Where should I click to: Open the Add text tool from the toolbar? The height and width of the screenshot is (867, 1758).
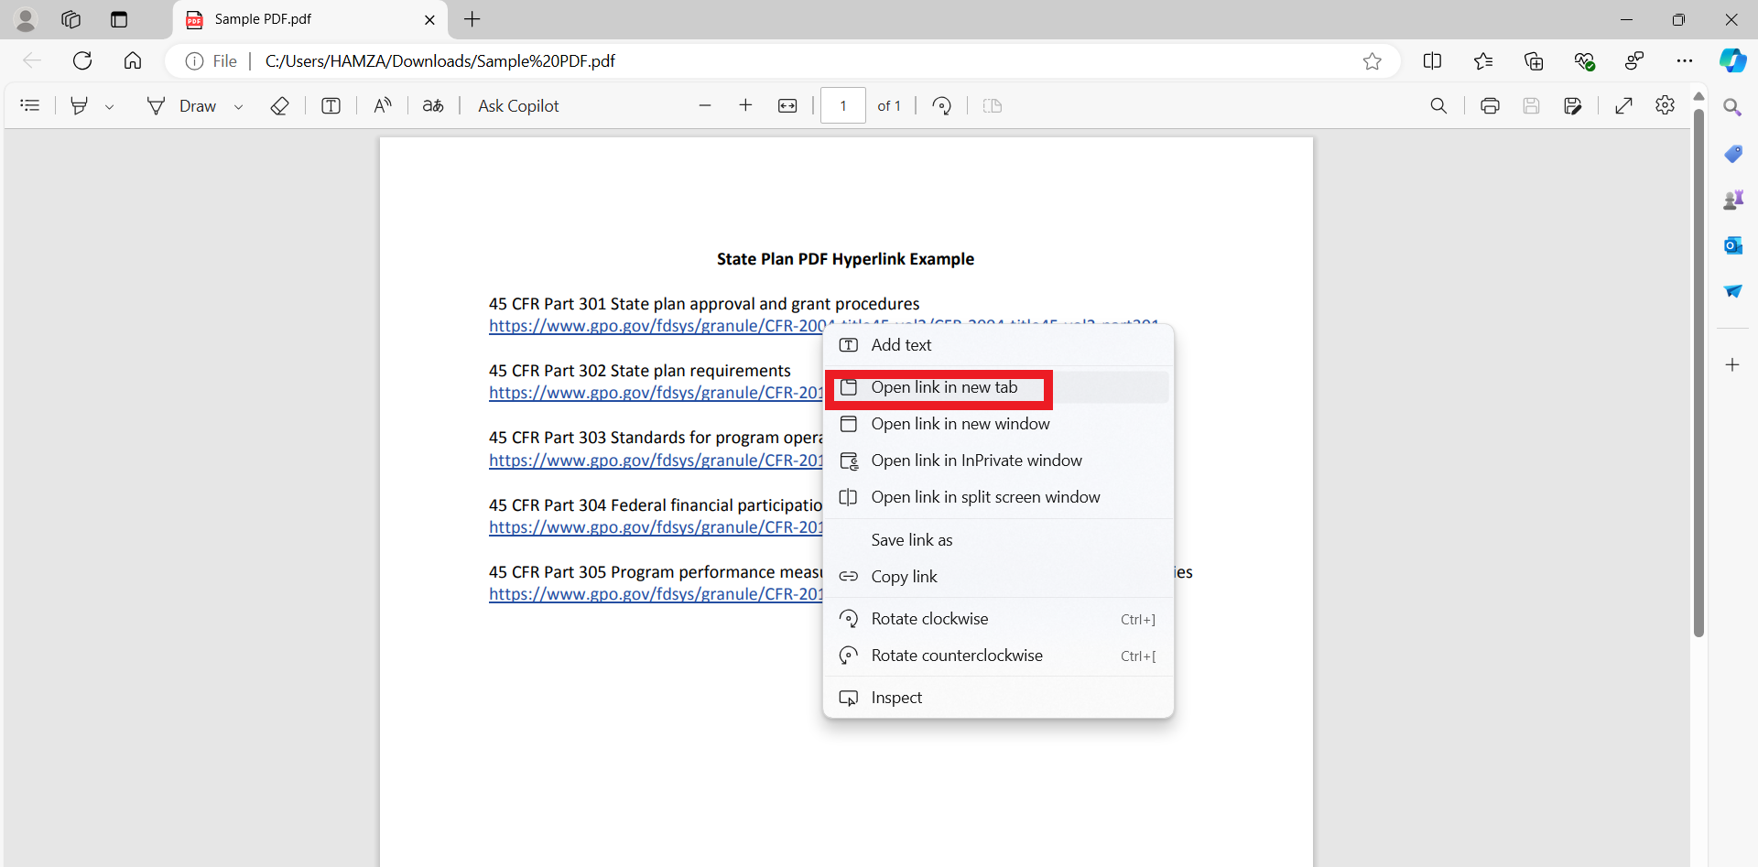[x=331, y=105]
